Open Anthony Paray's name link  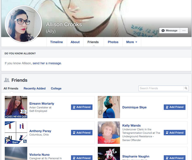point(40,131)
